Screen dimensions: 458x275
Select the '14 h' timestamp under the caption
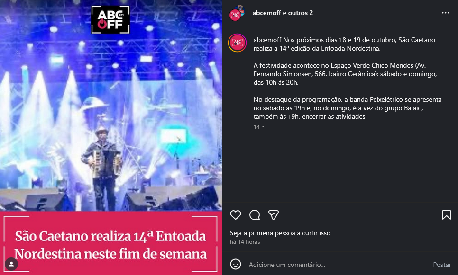(259, 127)
